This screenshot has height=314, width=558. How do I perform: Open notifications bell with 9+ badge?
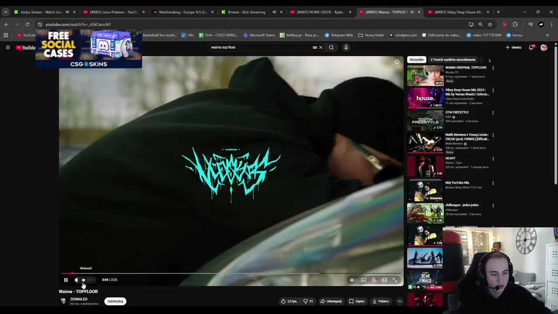tap(531, 47)
